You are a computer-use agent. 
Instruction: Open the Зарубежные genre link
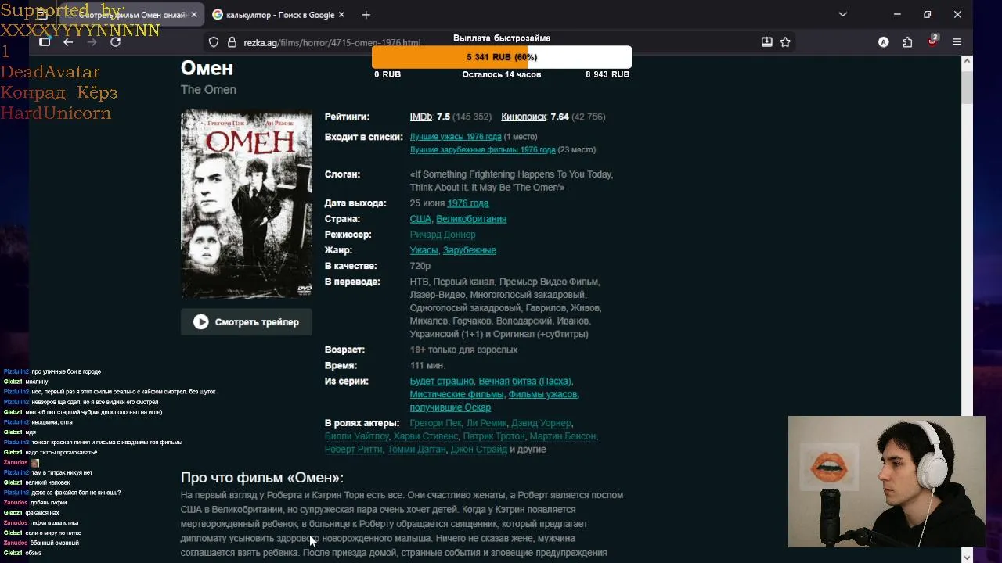pyautogui.click(x=470, y=250)
